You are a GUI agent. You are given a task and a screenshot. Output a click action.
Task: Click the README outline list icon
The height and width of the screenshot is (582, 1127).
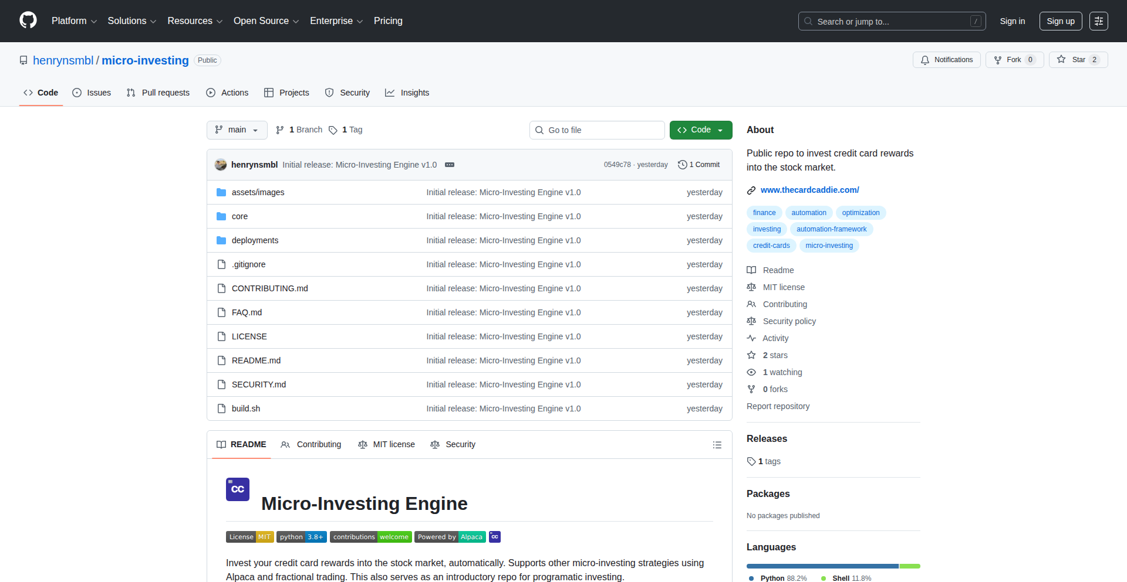pos(717,445)
